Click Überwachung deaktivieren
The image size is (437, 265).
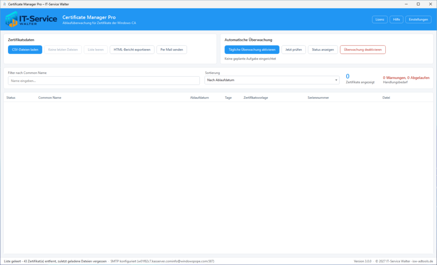tap(363, 49)
